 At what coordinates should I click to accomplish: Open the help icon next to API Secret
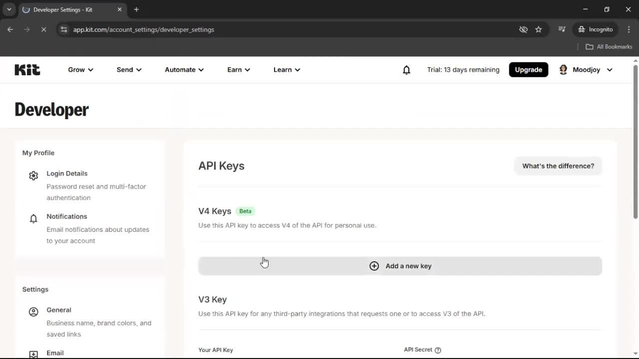tap(437, 350)
